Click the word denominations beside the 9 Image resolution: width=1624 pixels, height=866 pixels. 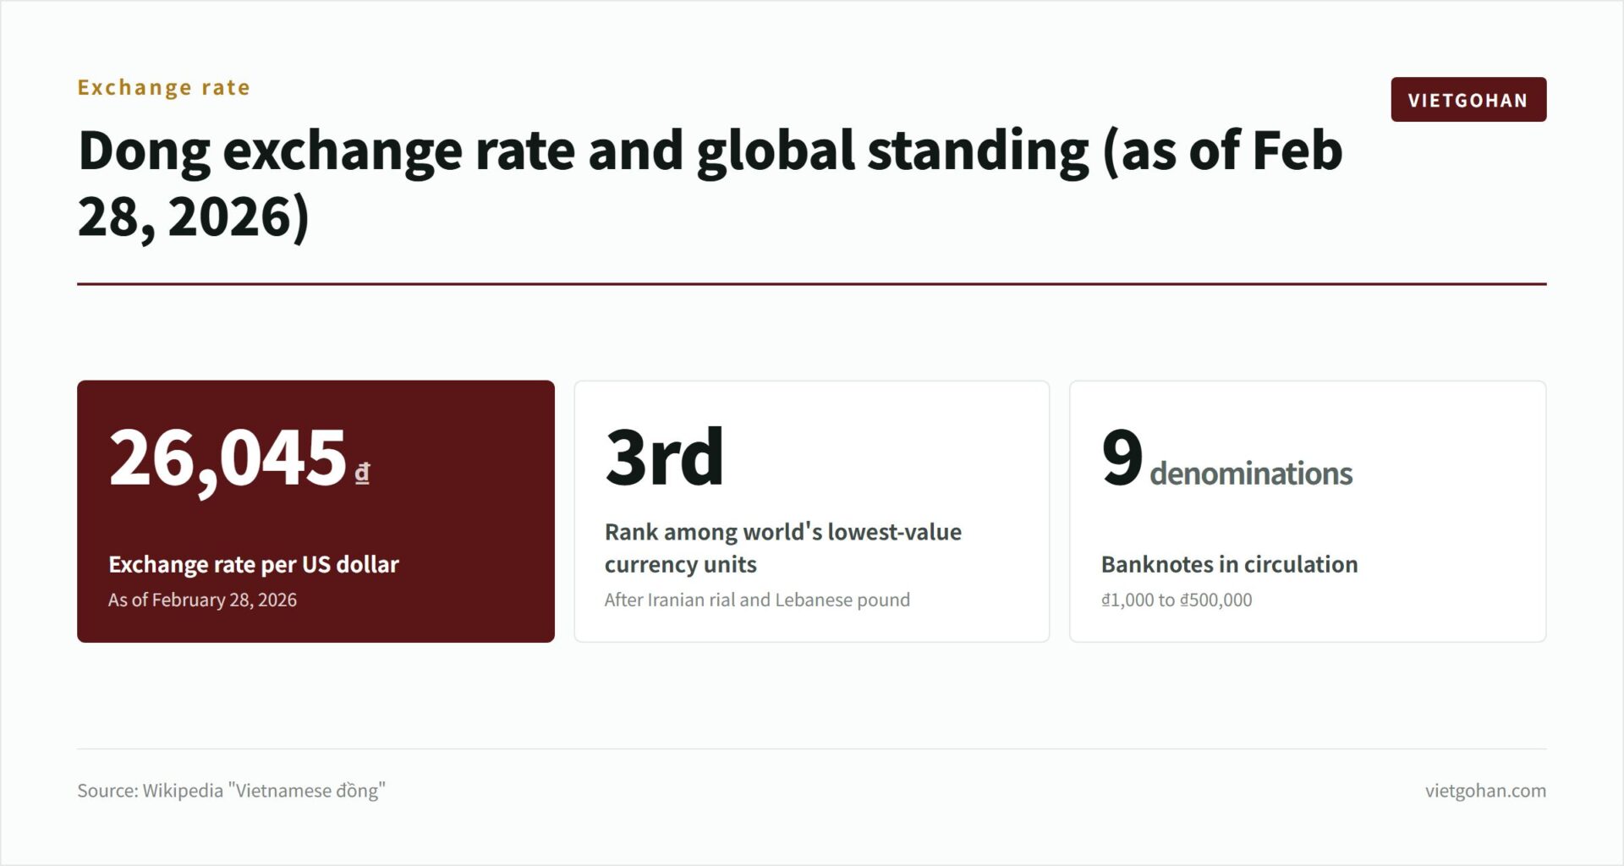point(1251,474)
